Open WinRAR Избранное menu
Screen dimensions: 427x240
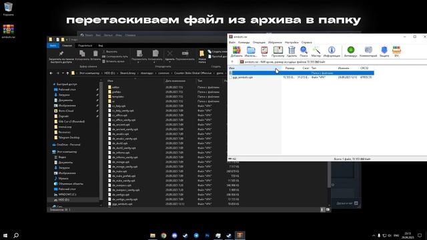point(275,43)
